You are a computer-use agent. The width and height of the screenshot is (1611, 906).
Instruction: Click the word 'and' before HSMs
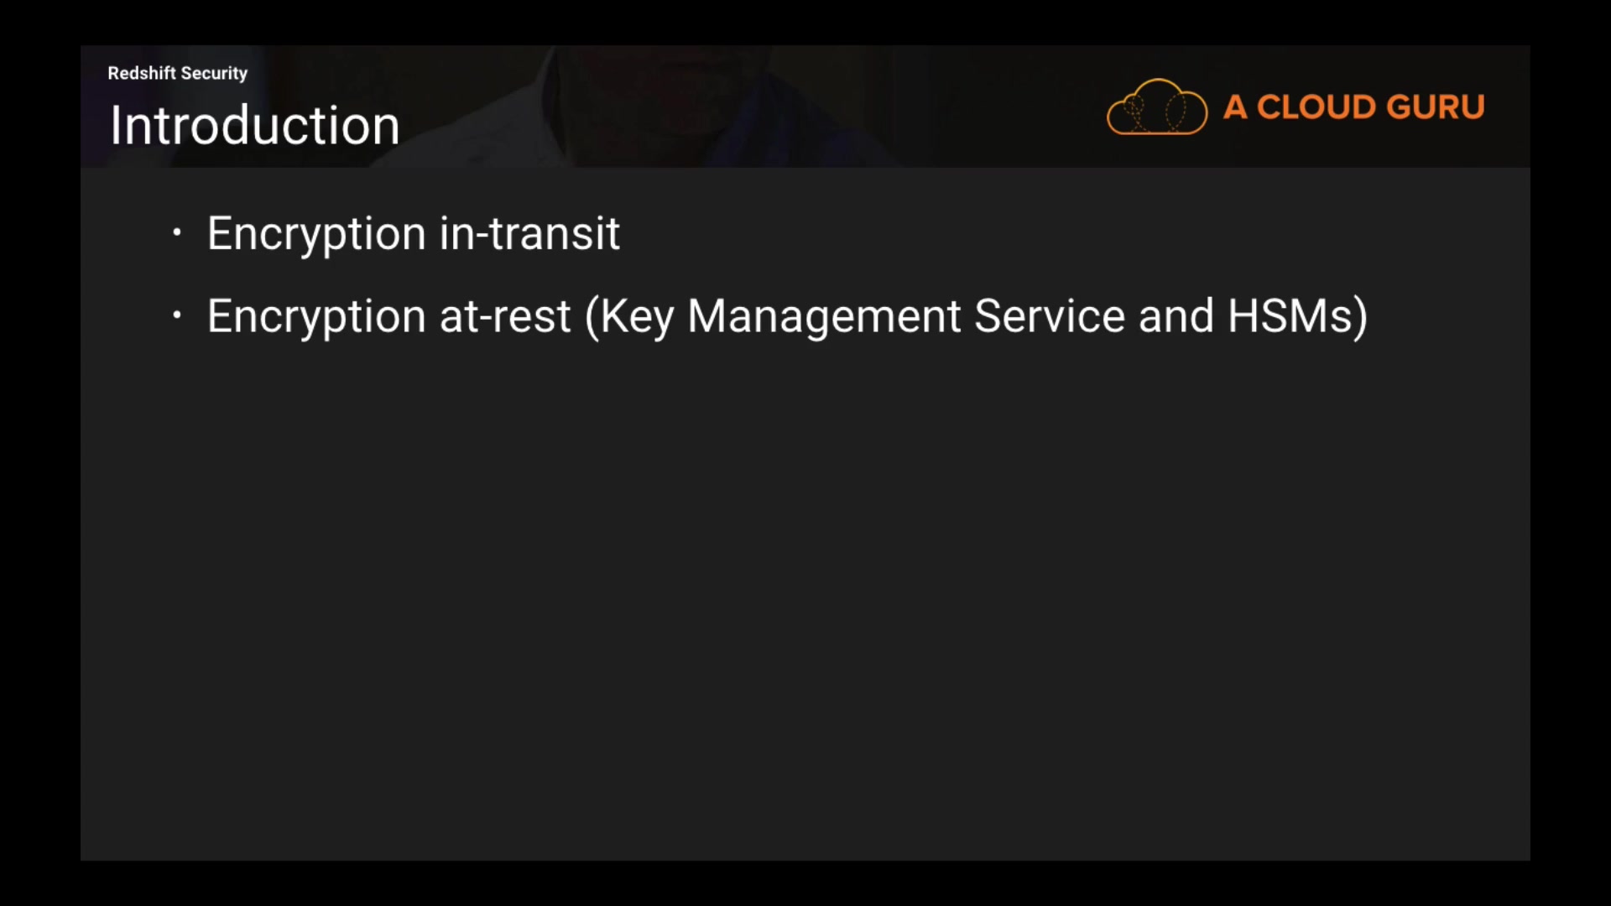1176,316
